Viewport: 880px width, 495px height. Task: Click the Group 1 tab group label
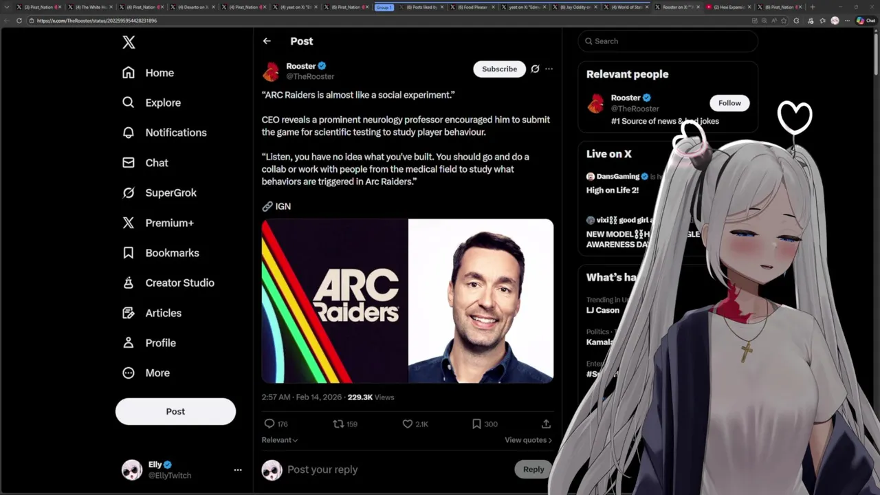tap(384, 7)
